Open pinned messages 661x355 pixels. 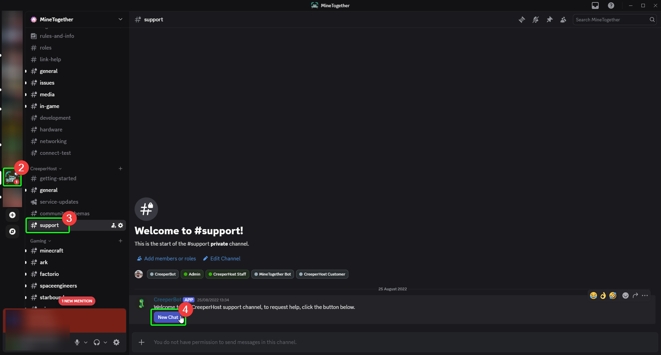[549, 20]
